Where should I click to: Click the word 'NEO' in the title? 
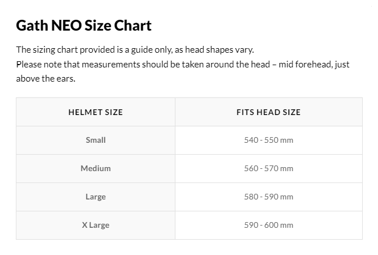pyautogui.click(x=67, y=25)
